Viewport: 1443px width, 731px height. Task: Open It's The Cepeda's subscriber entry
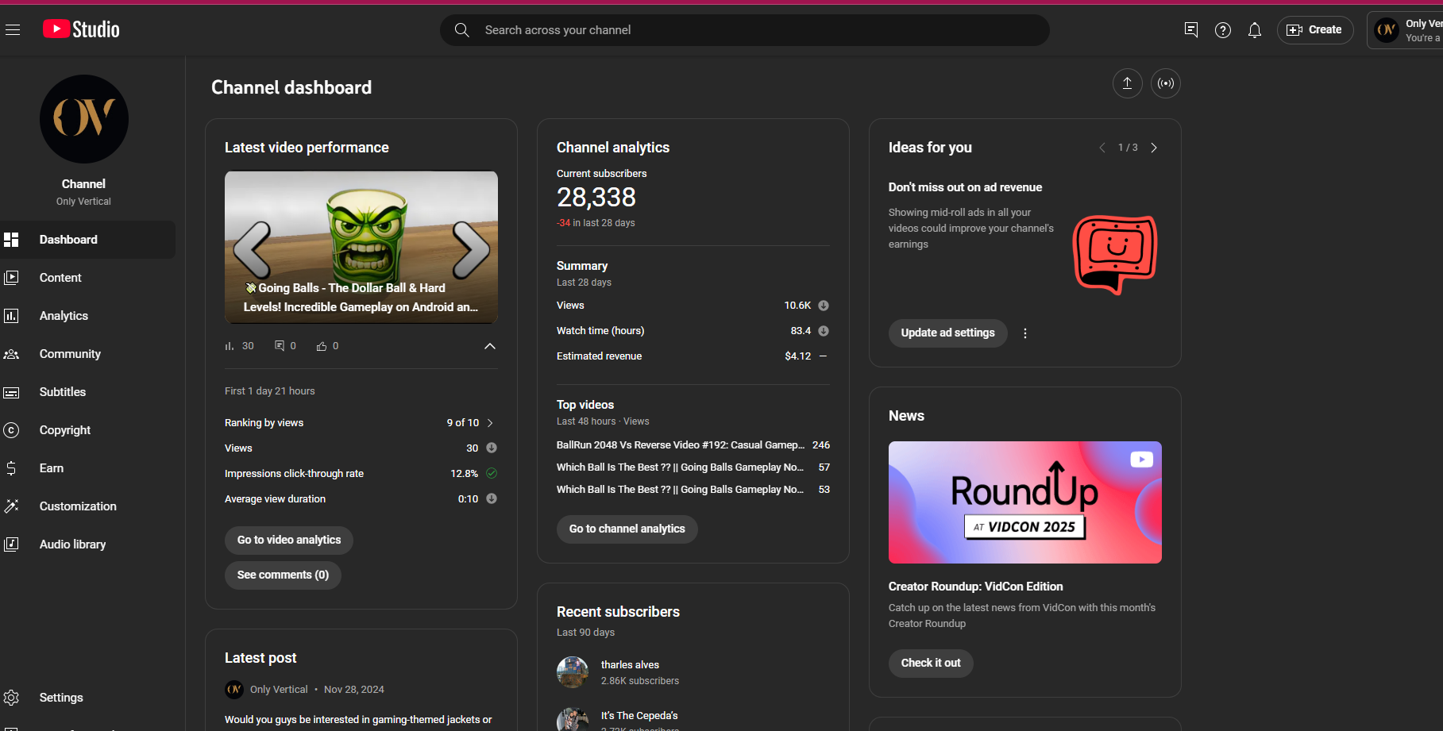[x=639, y=716]
